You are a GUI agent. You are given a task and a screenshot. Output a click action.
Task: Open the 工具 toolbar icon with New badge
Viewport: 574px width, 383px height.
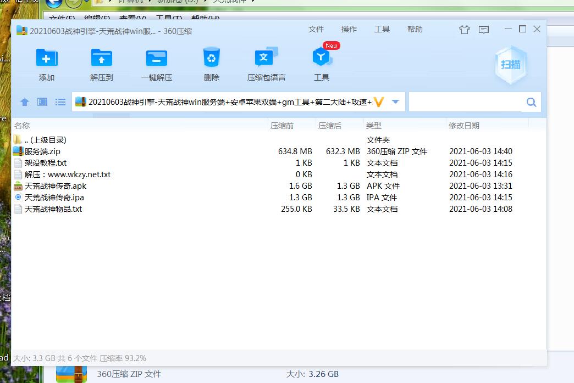point(322,58)
